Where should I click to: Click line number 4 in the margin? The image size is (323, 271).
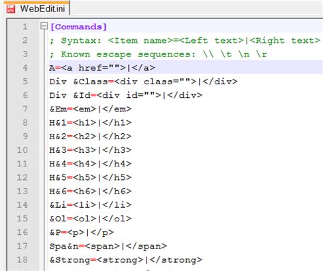(x=25, y=68)
